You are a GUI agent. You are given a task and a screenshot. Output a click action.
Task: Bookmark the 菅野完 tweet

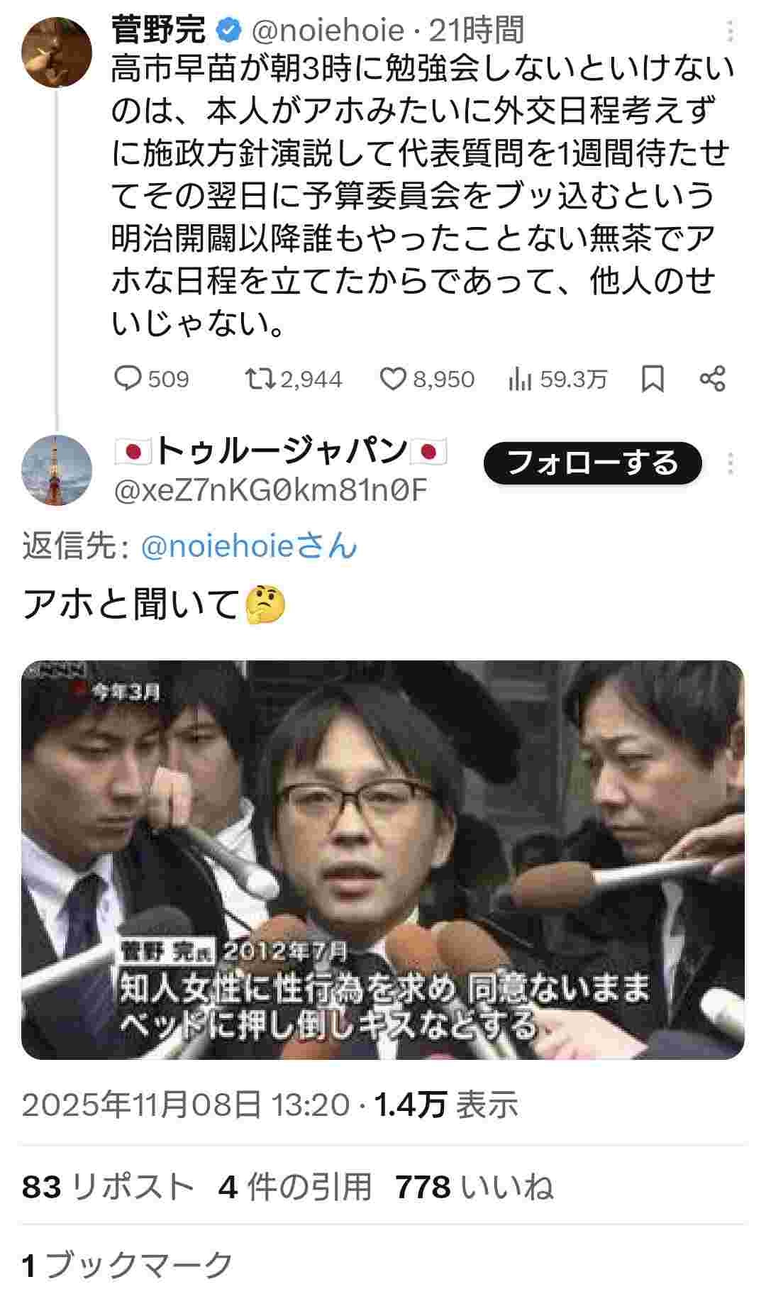pyautogui.click(x=653, y=379)
